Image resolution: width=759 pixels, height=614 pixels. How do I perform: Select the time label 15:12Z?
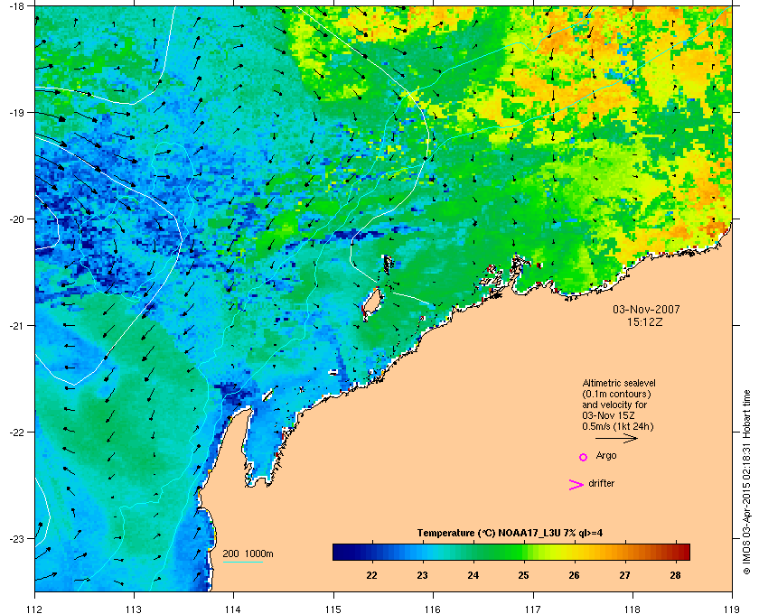pos(645,321)
